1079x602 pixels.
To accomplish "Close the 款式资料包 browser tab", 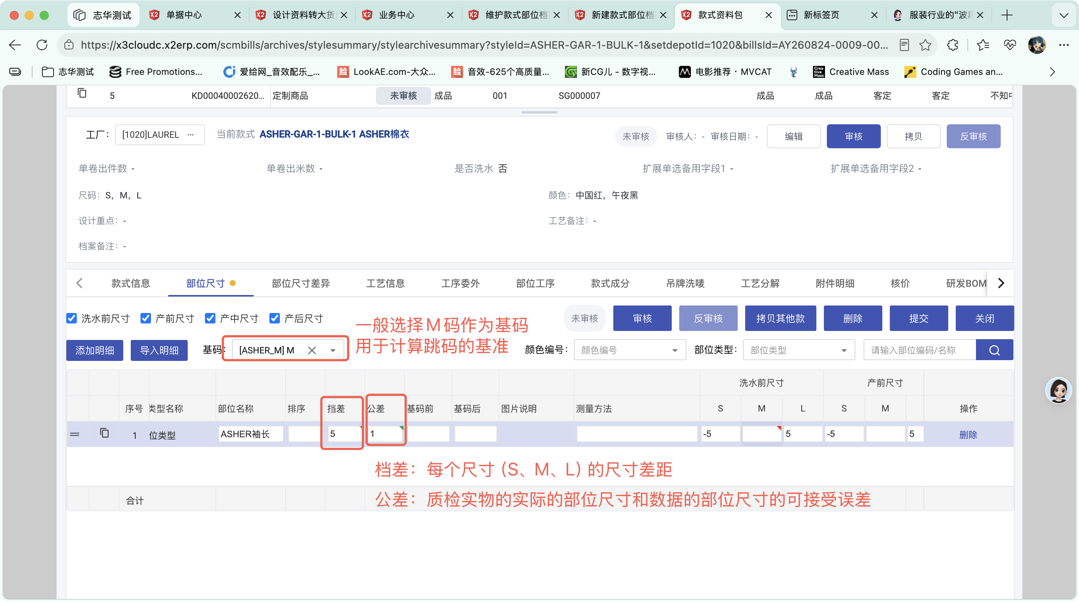I will (769, 15).
